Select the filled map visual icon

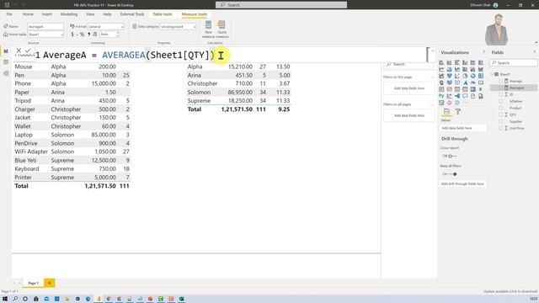[449, 82]
